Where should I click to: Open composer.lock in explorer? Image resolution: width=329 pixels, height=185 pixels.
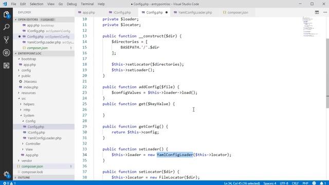pos(32,172)
